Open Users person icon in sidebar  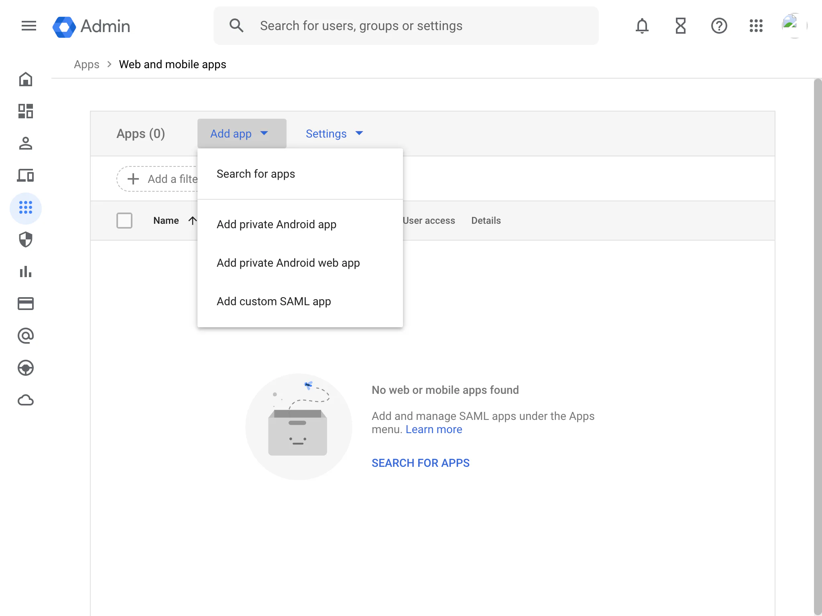pos(26,144)
